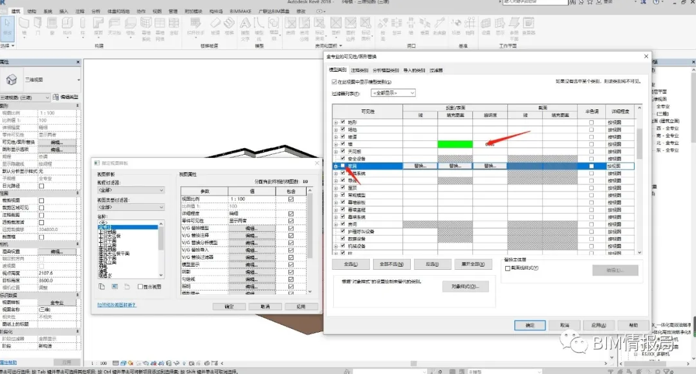Click the rename template icon below the names list

114,287
